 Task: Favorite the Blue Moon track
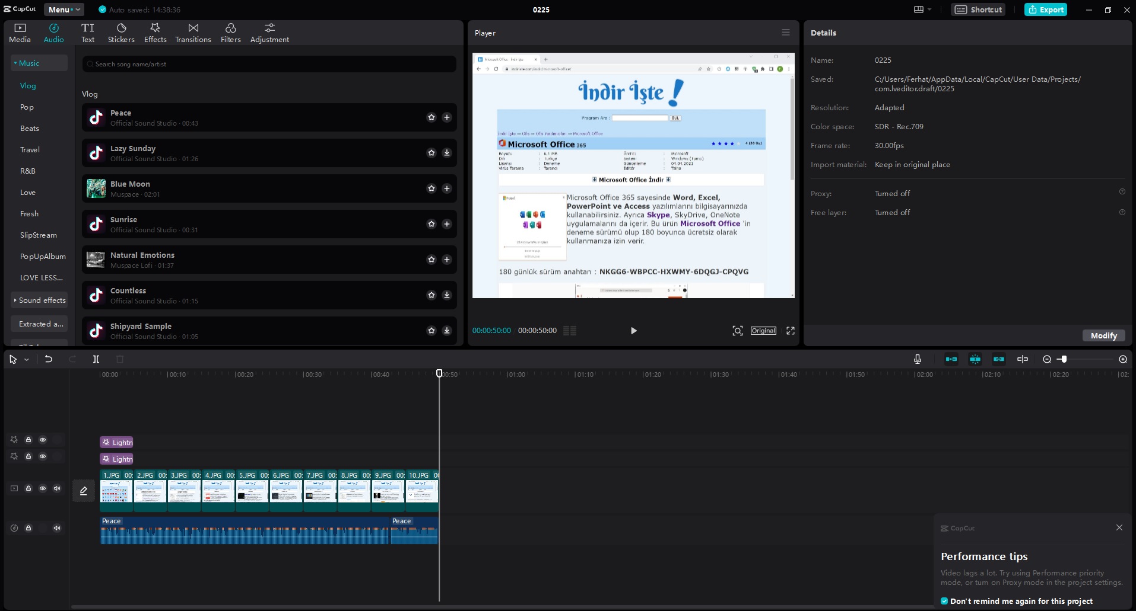(x=431, y=188)
